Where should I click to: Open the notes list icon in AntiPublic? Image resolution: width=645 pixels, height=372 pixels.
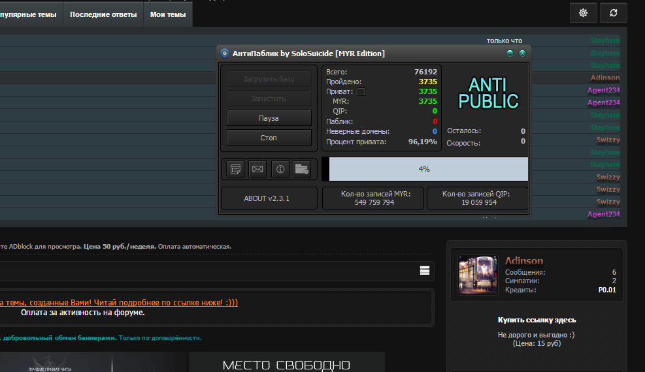click(236, 169)
